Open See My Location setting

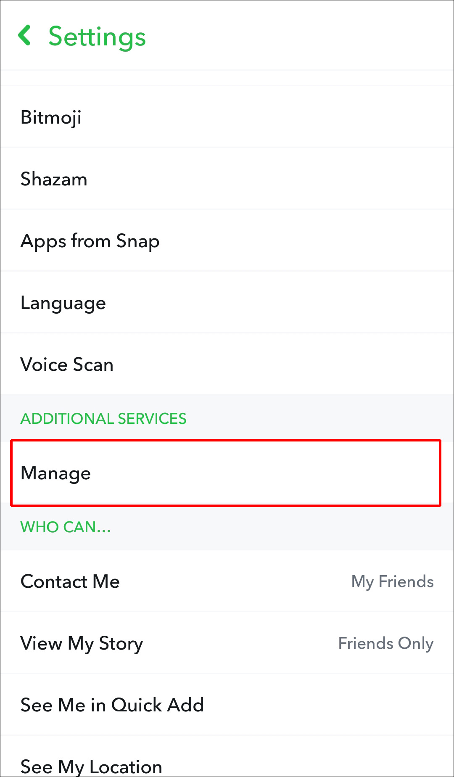(91, 765)
